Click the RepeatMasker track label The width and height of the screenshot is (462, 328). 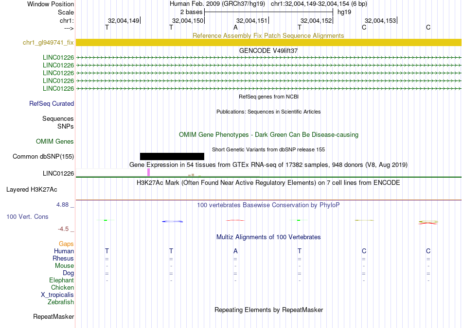coord(53,316)
